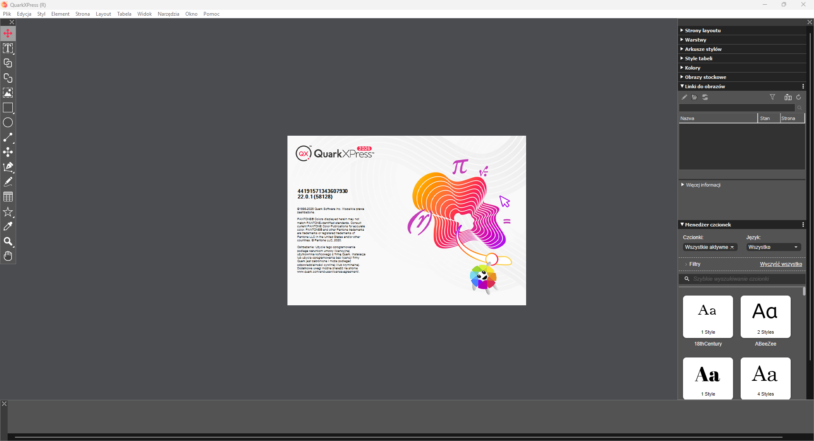The image size is (814, 441).
Task: Close the right-side palette dock
Action: (x=810, y=22)
